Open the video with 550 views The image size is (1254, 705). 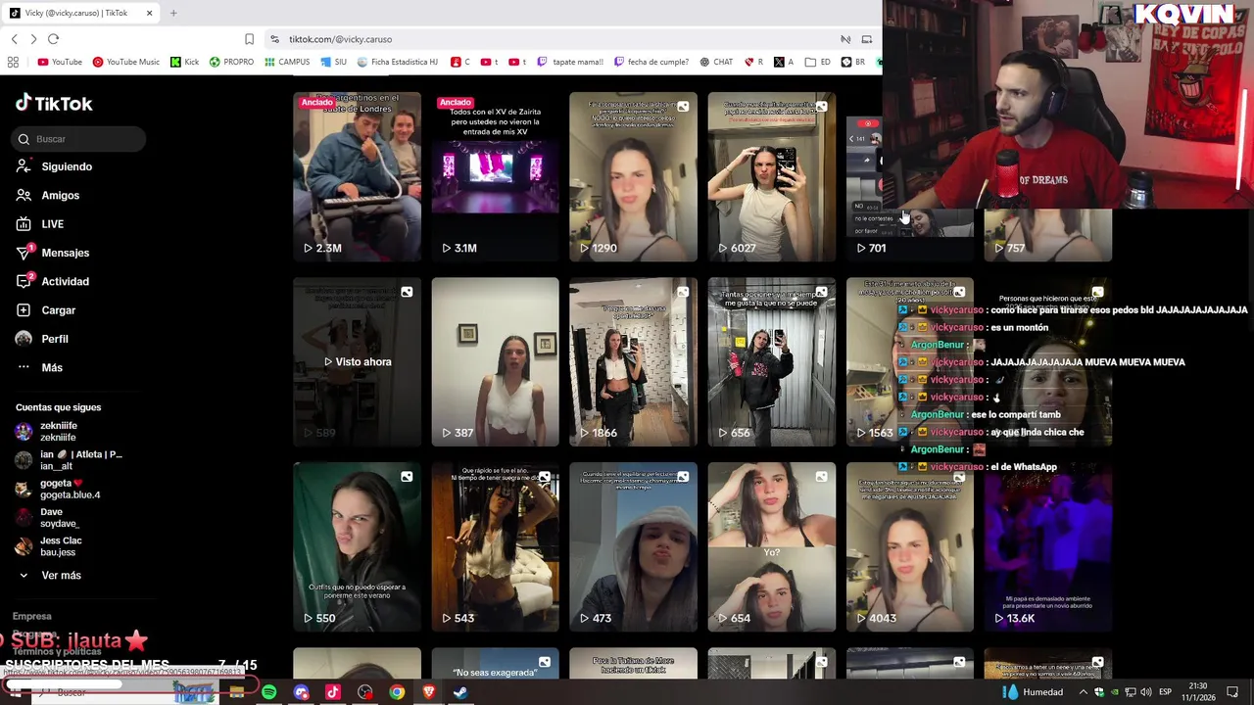[x=357, y=546]
